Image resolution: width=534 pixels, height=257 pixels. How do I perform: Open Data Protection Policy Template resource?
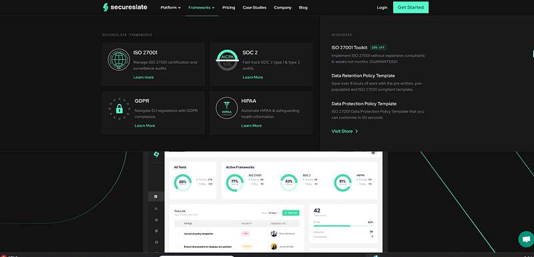tap(364, 104)
